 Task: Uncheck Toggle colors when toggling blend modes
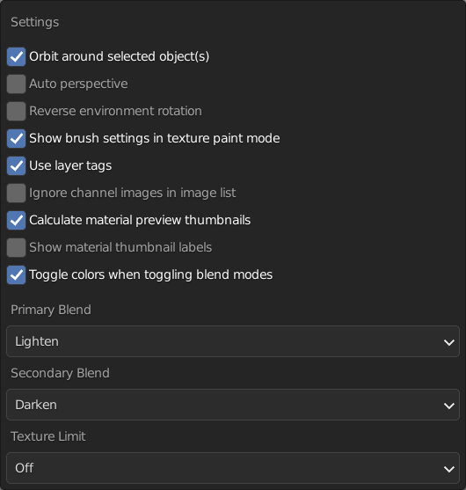pos(16,275)
